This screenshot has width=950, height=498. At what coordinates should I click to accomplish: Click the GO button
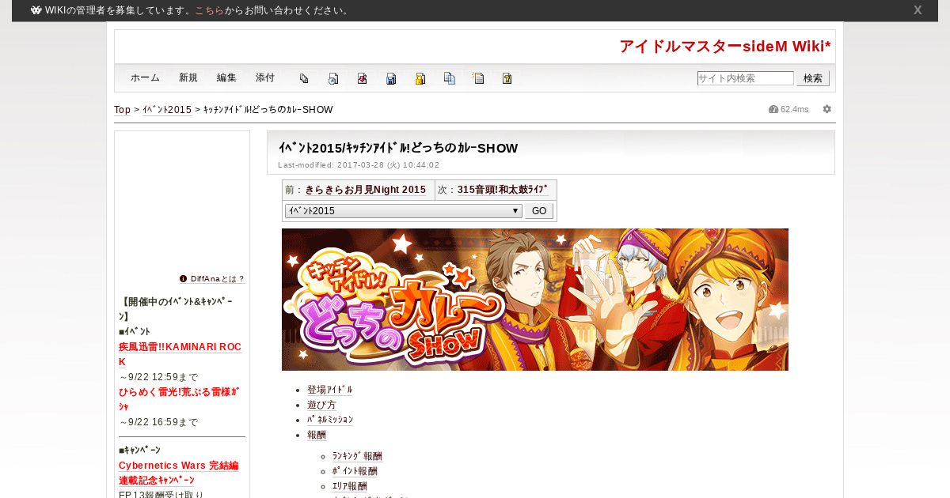[x=539, y=211]
